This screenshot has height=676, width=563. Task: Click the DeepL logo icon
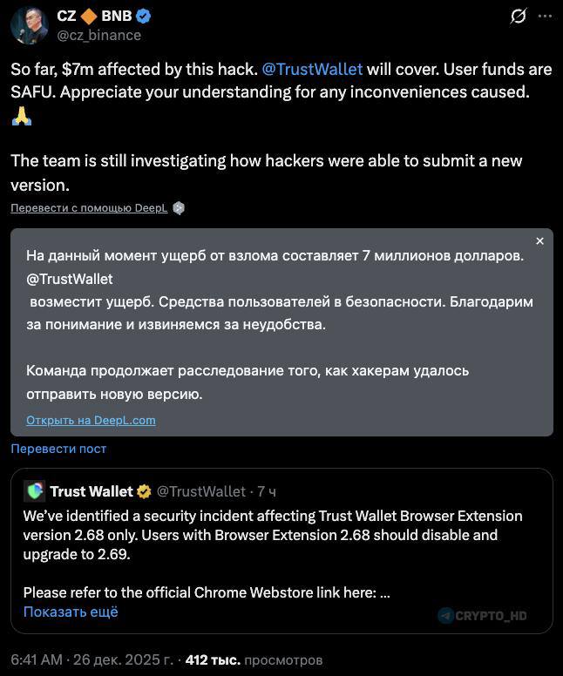(179, 208)
